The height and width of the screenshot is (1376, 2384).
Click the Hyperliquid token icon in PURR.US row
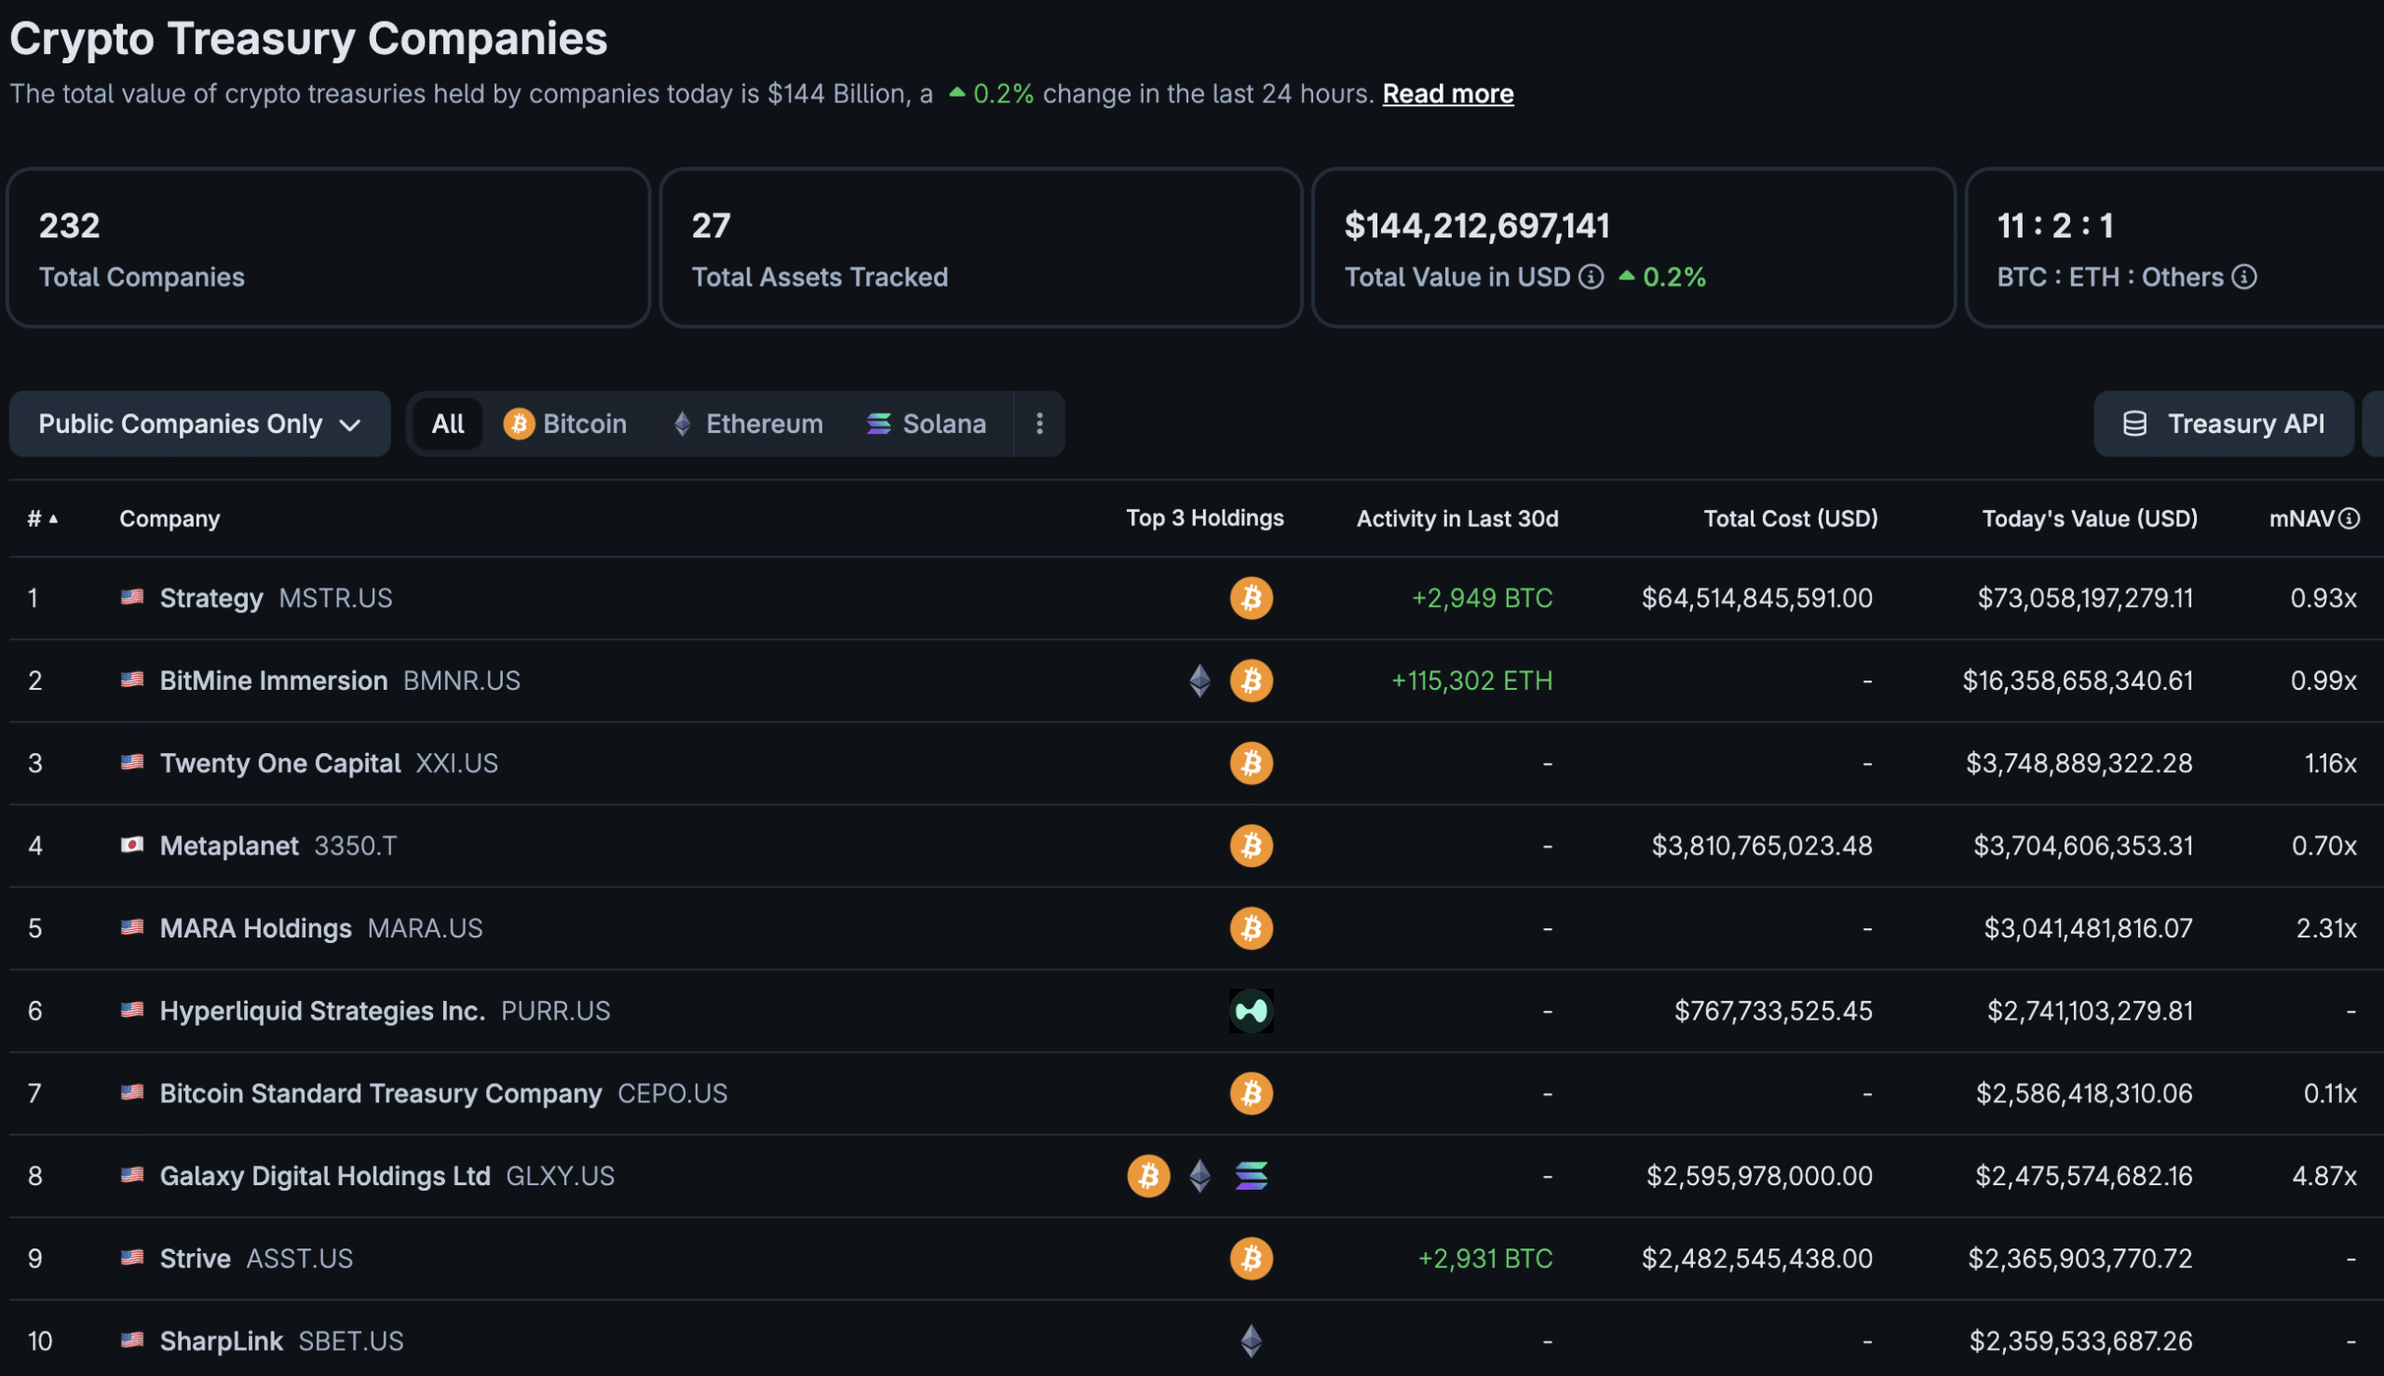coord(1251,1010)
